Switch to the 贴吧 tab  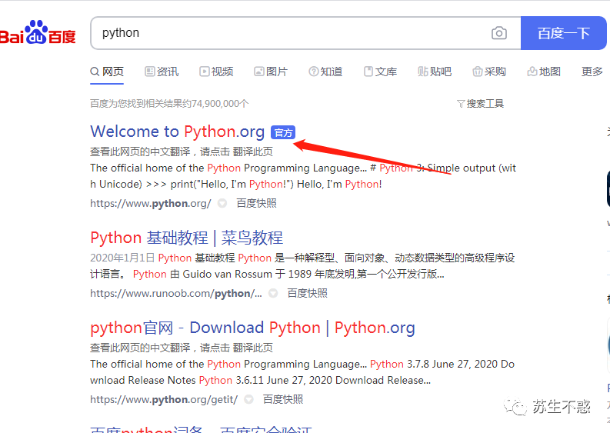(x=435, y=72)
